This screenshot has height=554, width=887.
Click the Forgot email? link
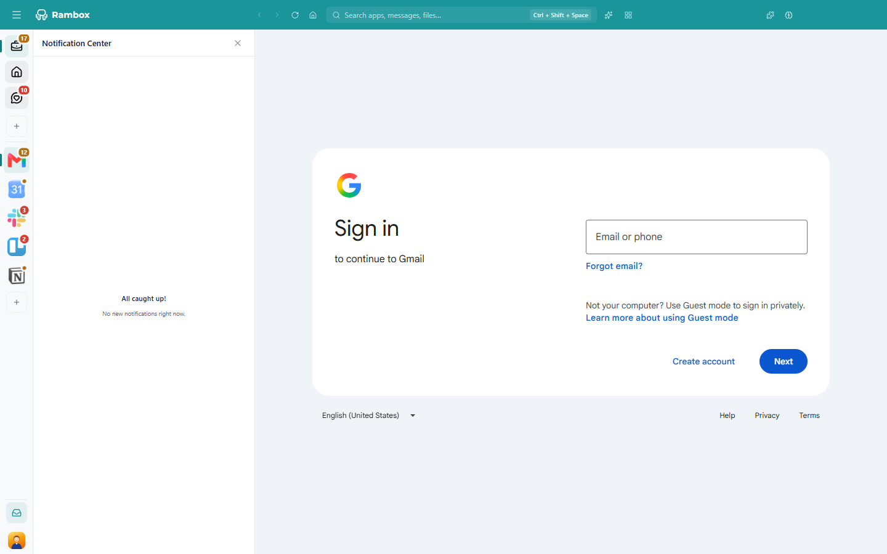(614, 266)
